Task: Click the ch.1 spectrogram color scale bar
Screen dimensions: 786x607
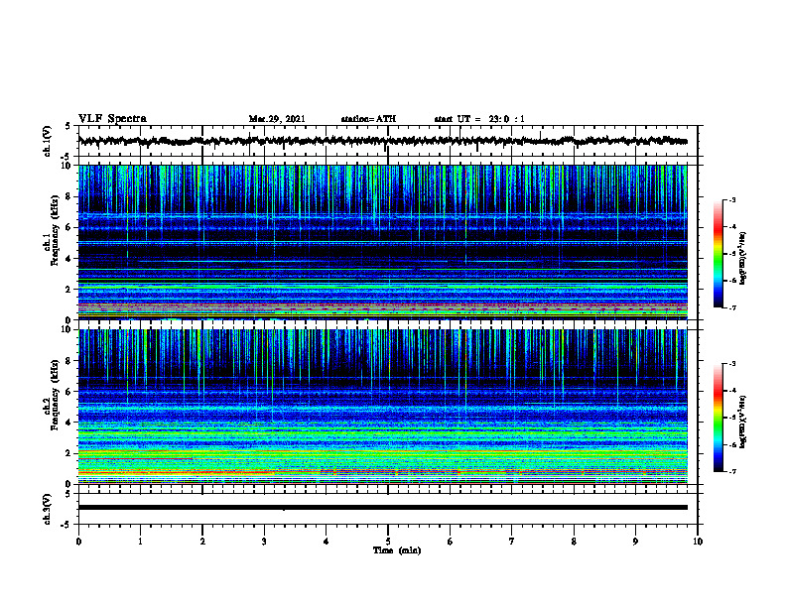Action: [718, 254]
